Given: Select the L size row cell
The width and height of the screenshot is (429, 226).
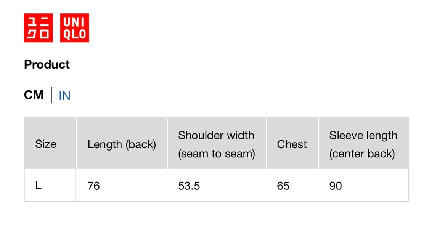Looking at the screenshot, I should (38, 186).
